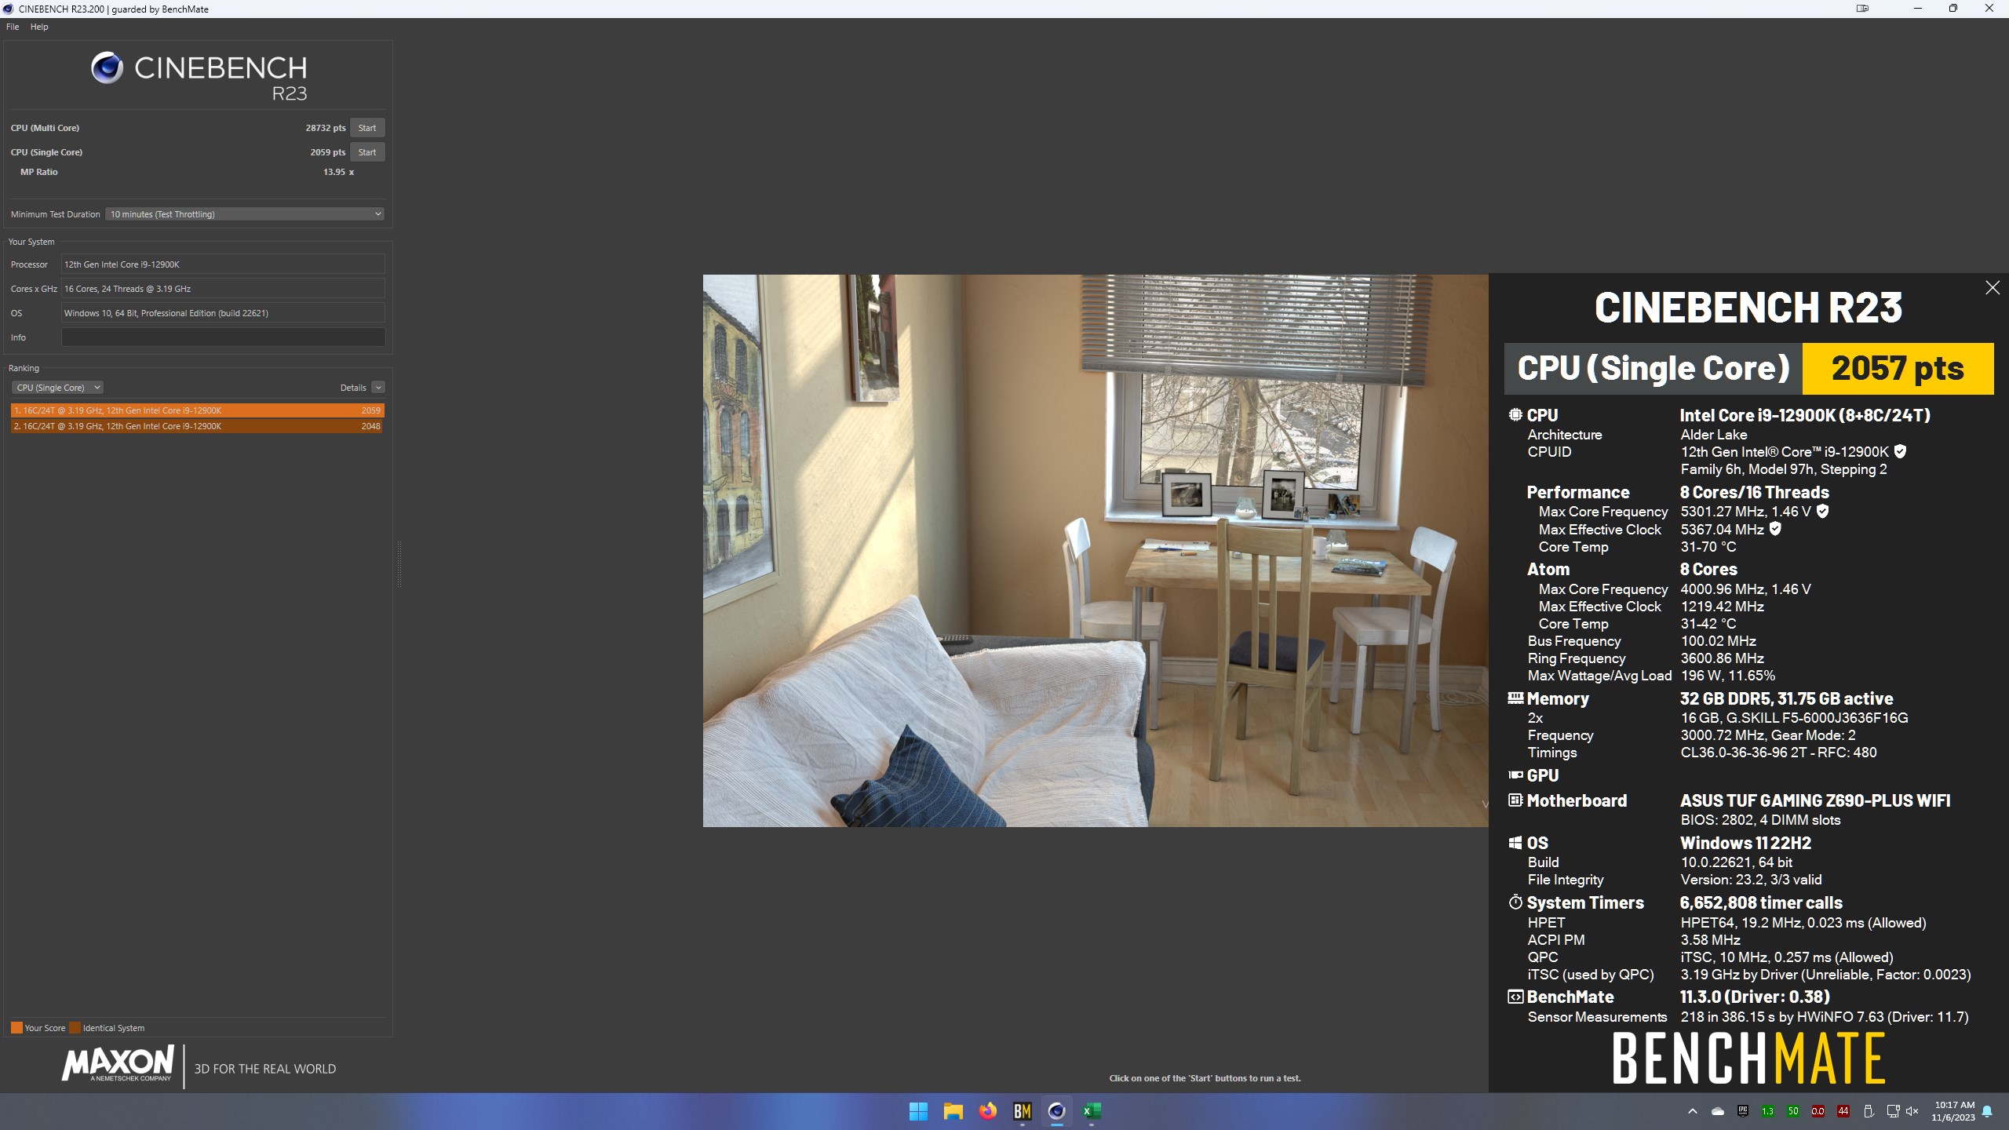The image size is (2009, 1130).
Task: Start the CPU (Multi Core) test
Action: (x=366, y=128)
